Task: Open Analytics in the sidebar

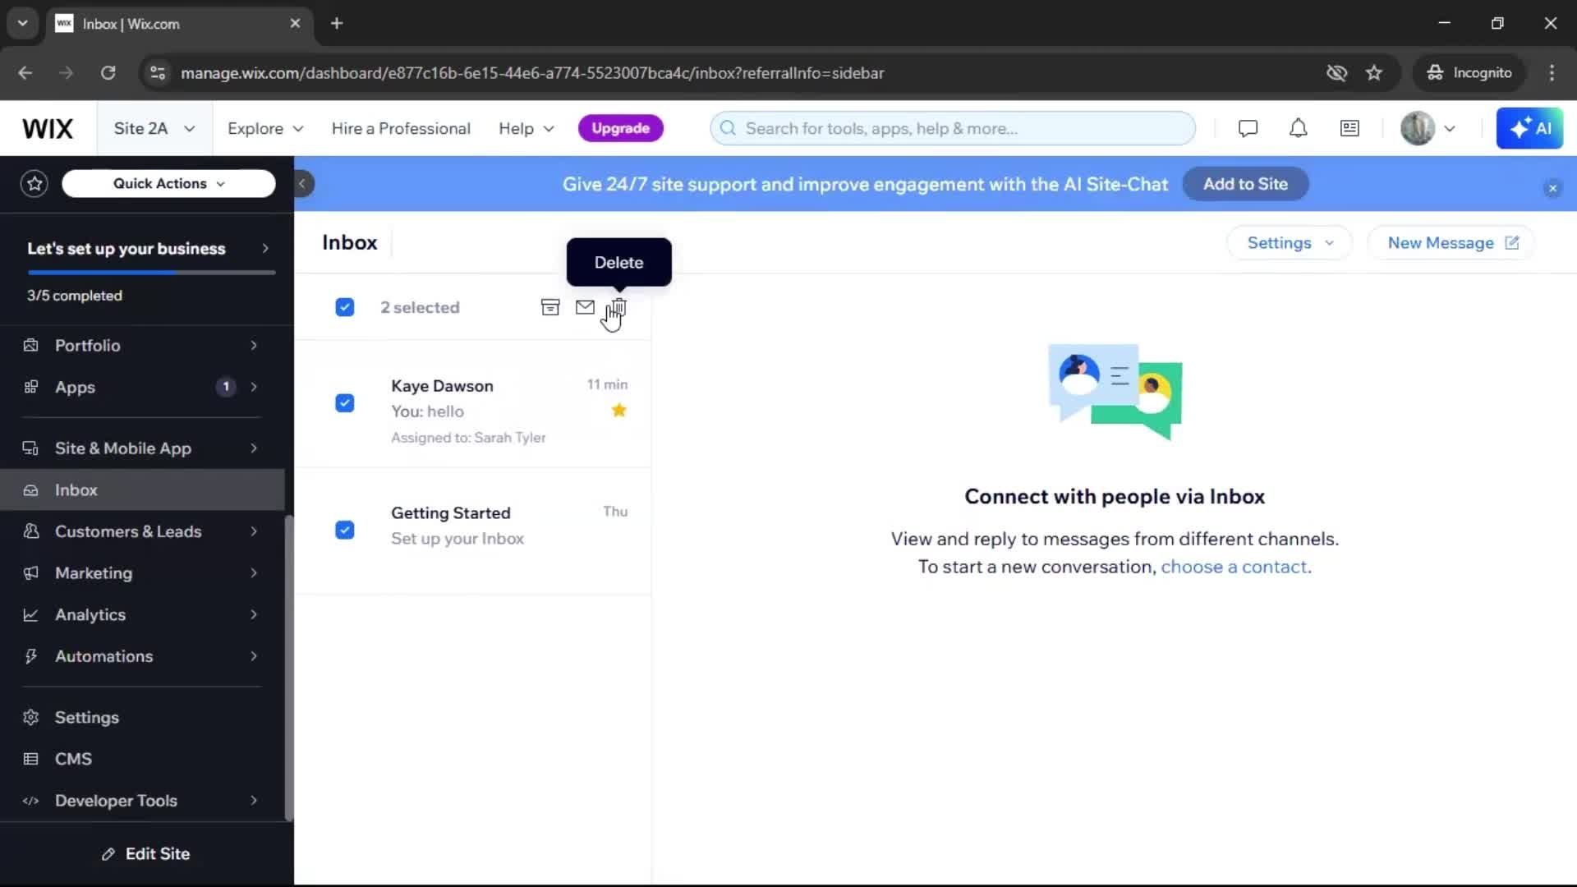Action: pos(142,615)
